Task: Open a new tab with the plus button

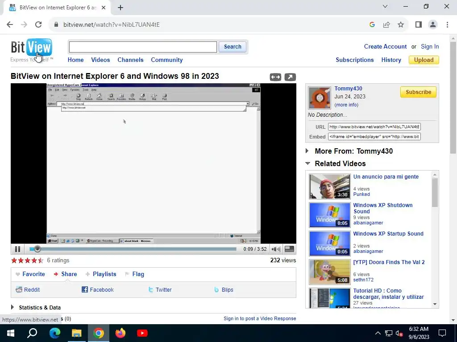Action: point(120,8)
